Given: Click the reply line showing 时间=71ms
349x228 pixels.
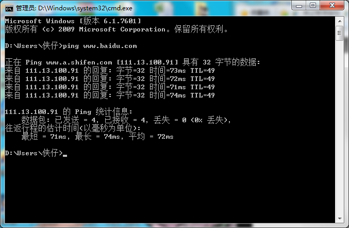Looking at the screenshot, I should coord(110,87).
